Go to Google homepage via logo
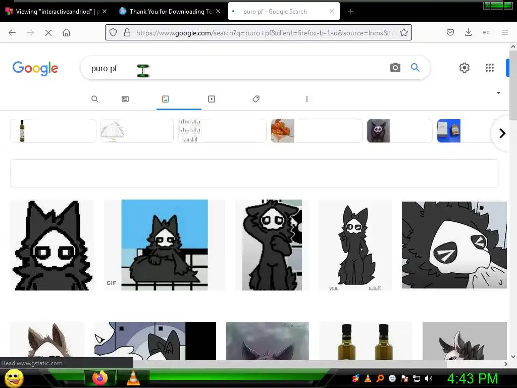Image resolution: width=517 pixels, height=388 pixels. (35, 68)
